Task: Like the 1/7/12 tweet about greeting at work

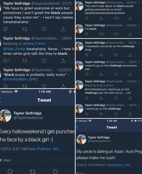Action: tap(44, 29)
